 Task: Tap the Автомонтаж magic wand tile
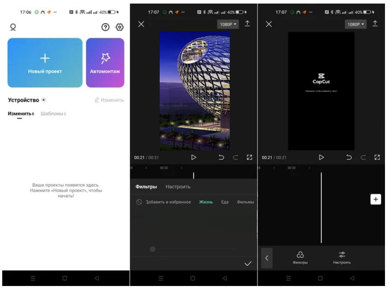pos(105,63)
